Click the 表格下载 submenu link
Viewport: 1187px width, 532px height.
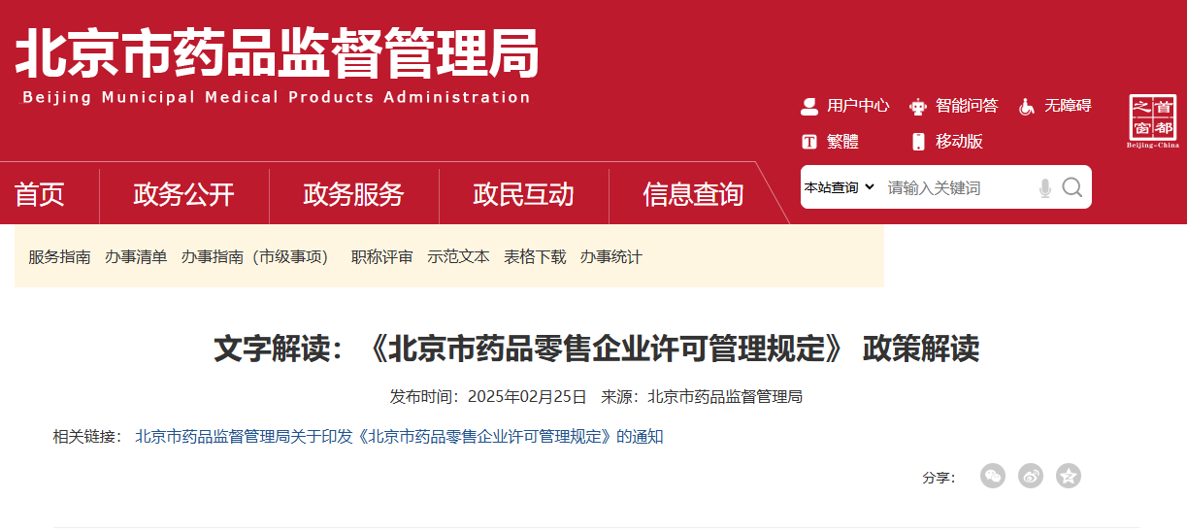[x=535, y=257]
